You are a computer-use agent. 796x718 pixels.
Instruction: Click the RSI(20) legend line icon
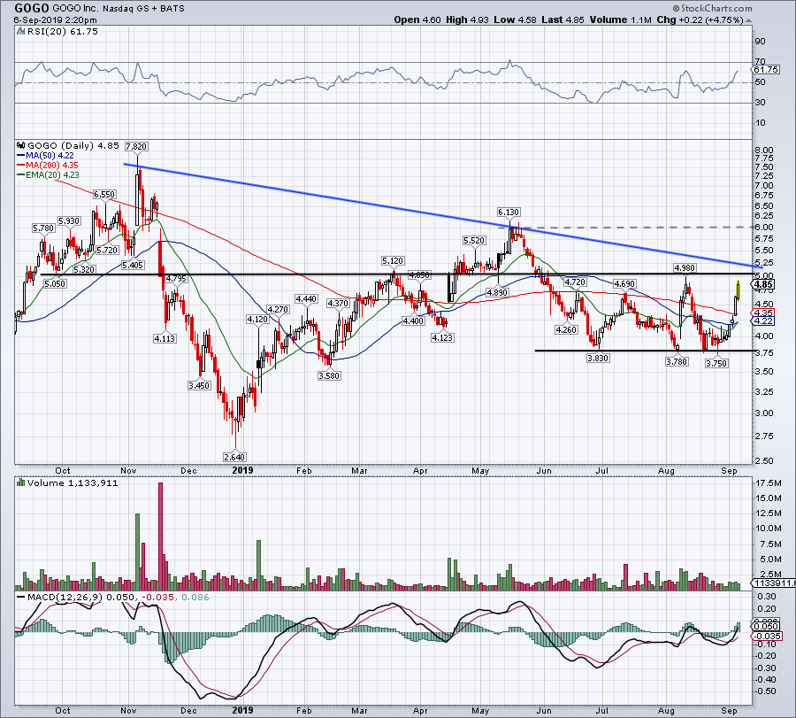coord(21,32)
